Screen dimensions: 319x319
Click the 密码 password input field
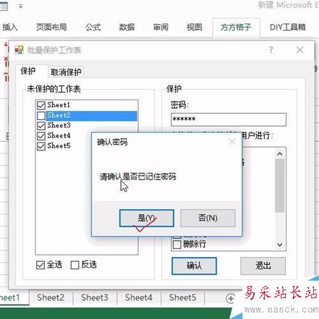point(228,119)
